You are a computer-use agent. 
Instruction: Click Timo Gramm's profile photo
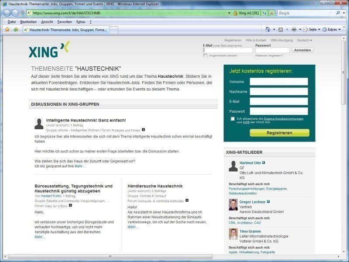[233, 234]
